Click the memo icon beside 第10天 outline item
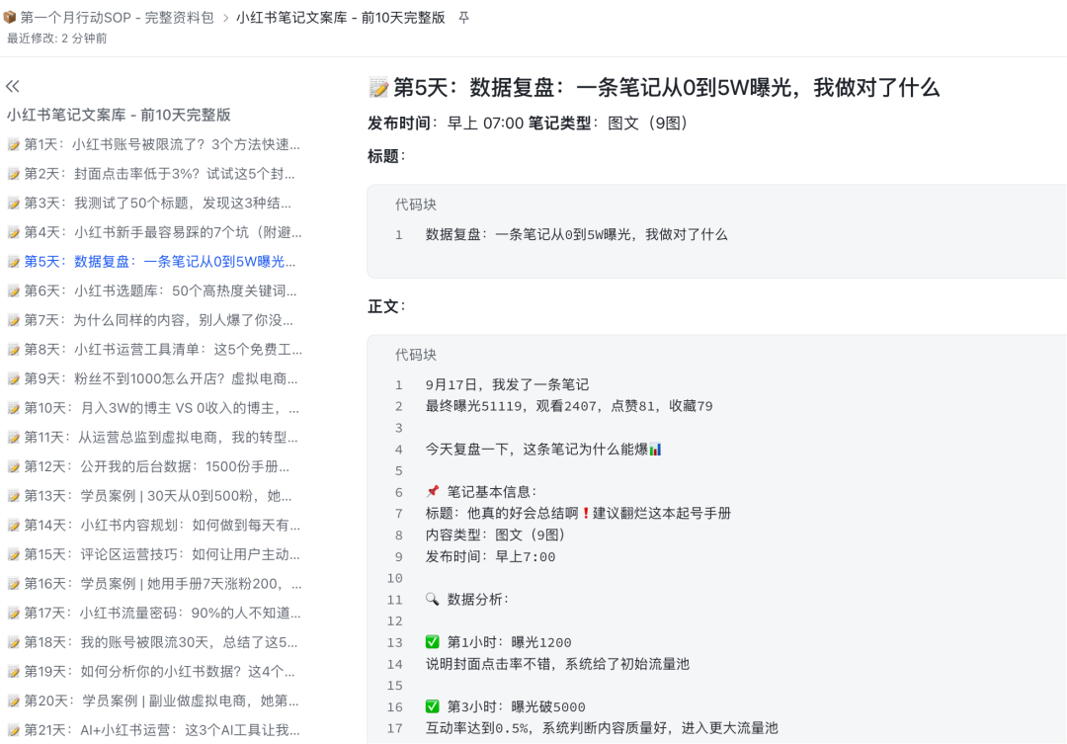The image size is (1067, 744). 14,408
